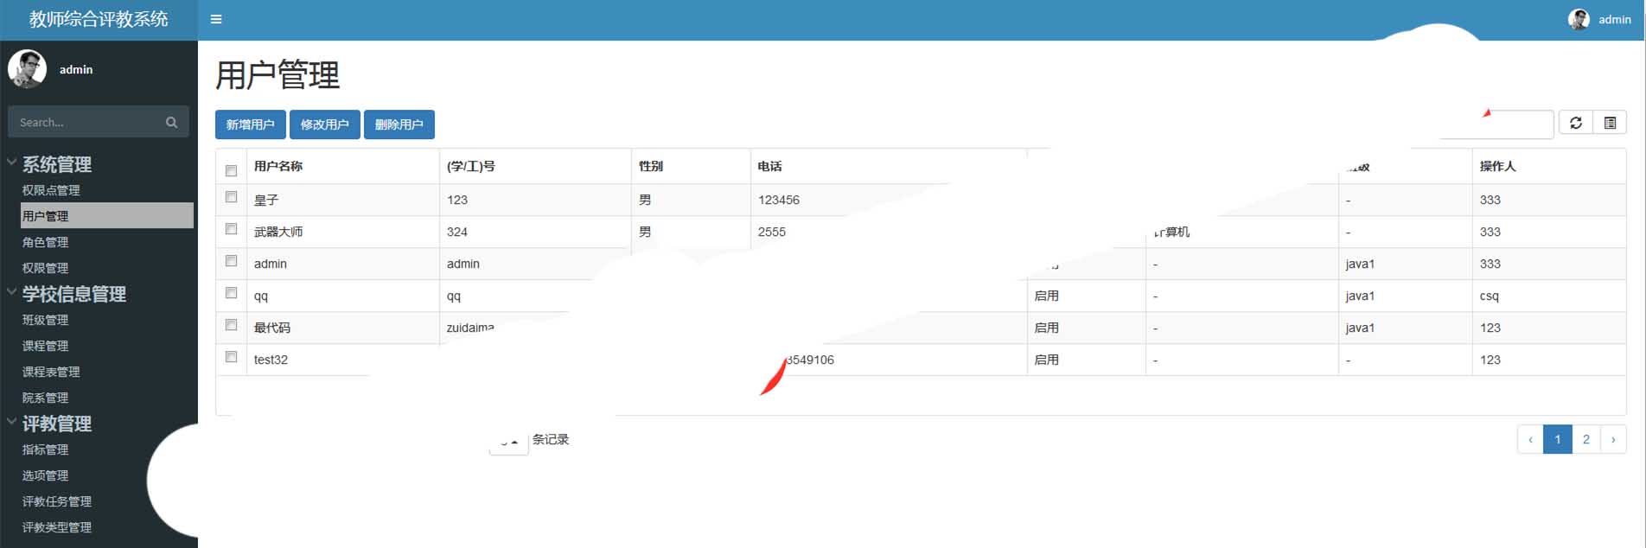Go to next page arrow

(x=1612, y=439)
